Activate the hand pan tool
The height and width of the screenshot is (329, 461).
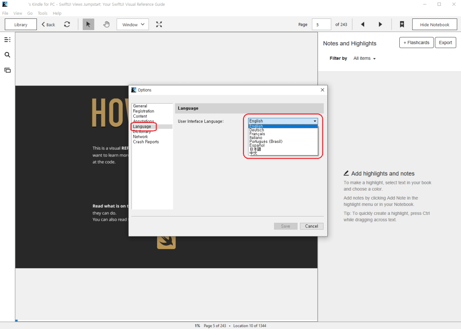click(106, 24)
